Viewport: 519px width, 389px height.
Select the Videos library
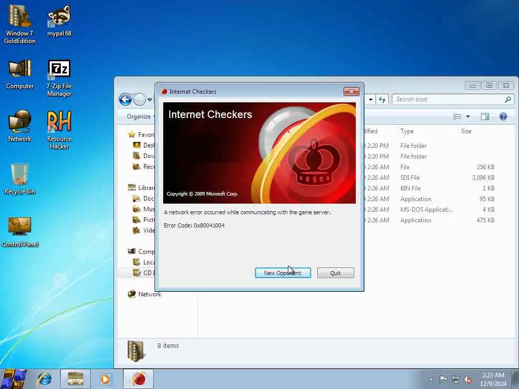[143, 230]
